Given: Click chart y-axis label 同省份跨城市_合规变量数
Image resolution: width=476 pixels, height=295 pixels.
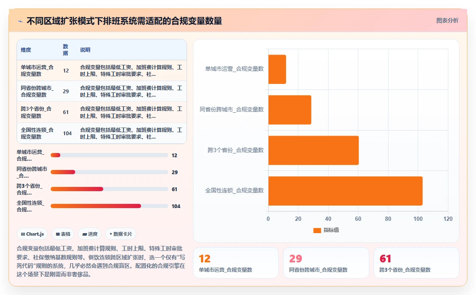Looking at the screenshot, I should (232, 109).
